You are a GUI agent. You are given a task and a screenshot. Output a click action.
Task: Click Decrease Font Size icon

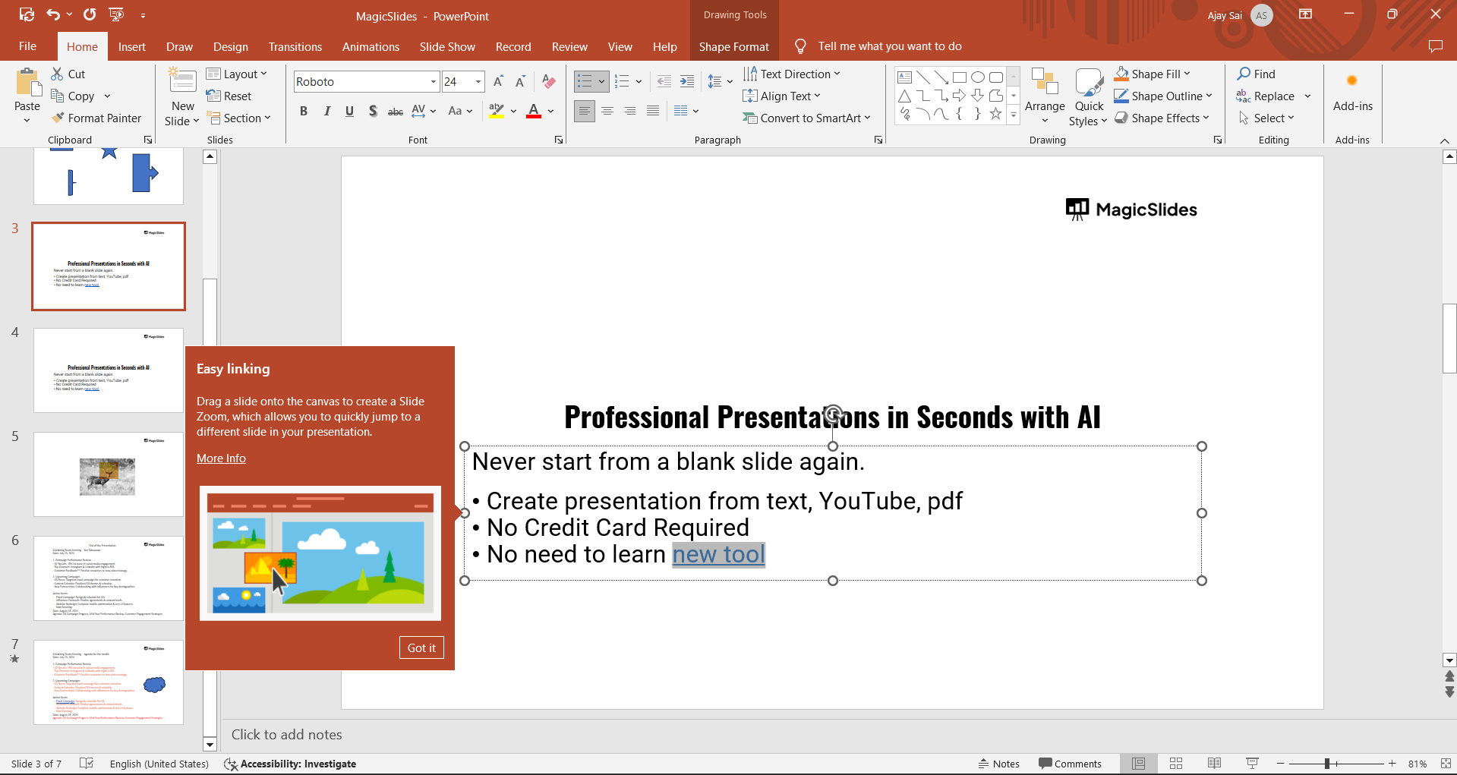click(x=520, y=81)
